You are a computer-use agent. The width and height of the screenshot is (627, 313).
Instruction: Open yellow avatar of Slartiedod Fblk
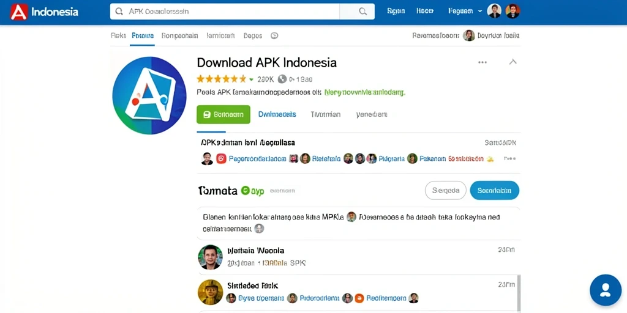click(210, 292)
